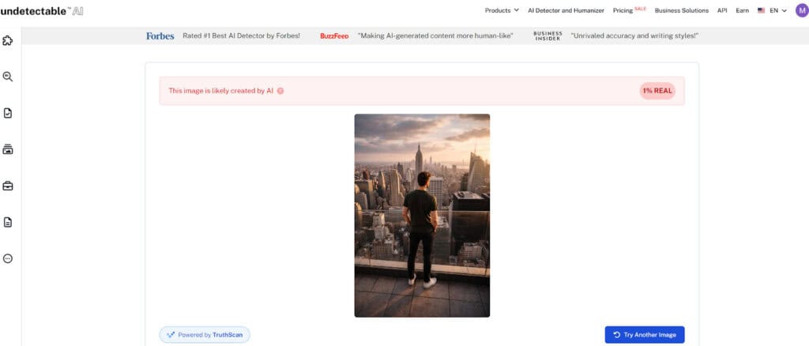Open the circular more-options sidebar icon

[x=8, y=258]
